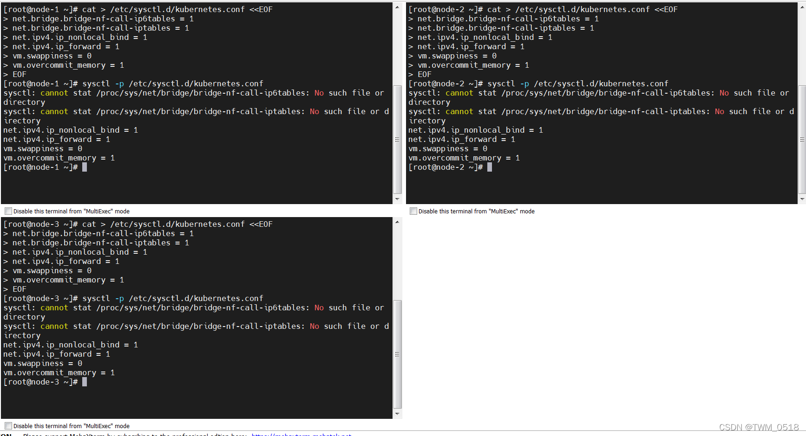Image resolution: width=806 pixels, height=436 pixels.
Task: Focus the node-1 terminal at its cursor
Action: [x=85, y=167]
